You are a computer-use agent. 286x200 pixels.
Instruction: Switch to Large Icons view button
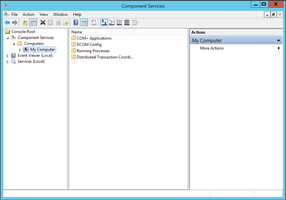[104, 22]
